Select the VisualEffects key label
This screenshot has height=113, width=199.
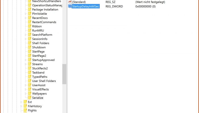[40, 89]
